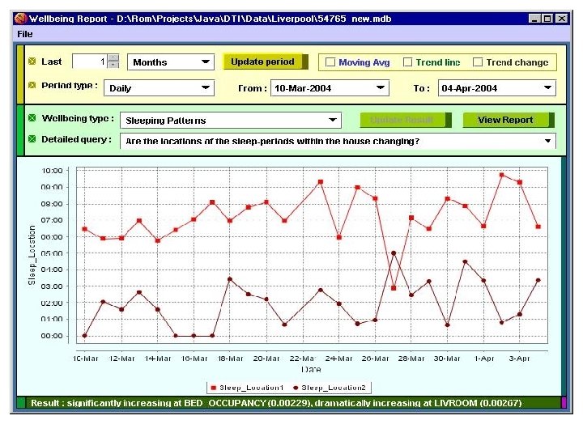Enable the Moving Avg checkbox
The image size is (583, 437).
click(330, 62)
